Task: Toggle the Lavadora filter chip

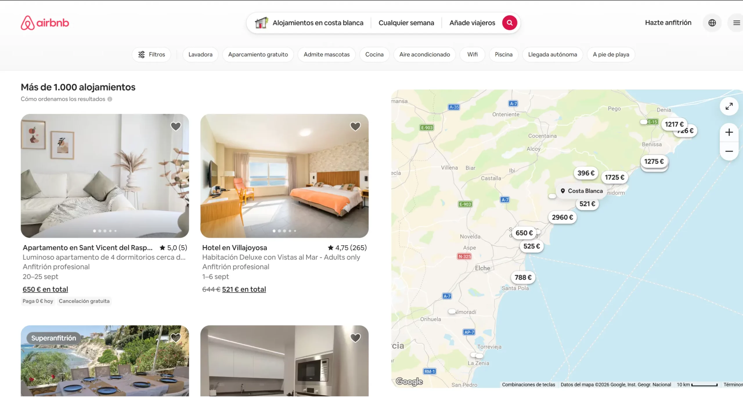Action: (200, 54)
